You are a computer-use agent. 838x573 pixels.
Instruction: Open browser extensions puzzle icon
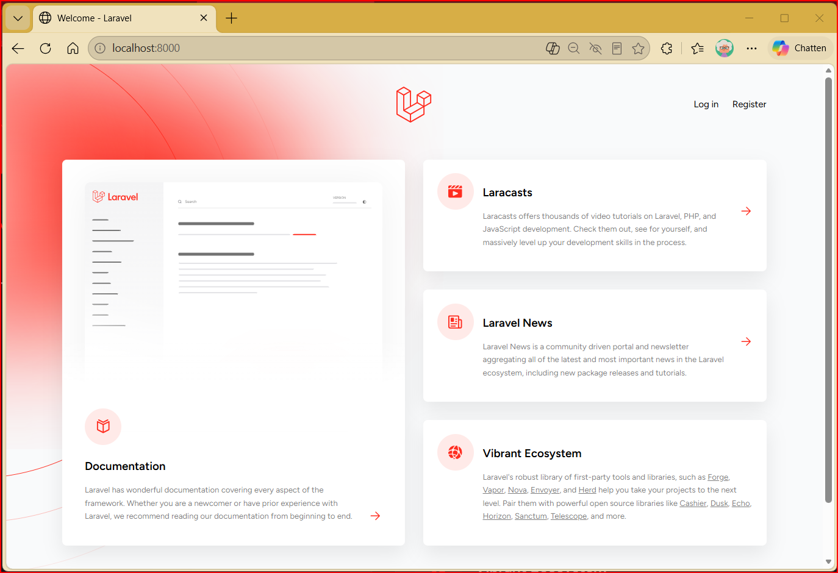pyautogui.click(x=667, y=48)
